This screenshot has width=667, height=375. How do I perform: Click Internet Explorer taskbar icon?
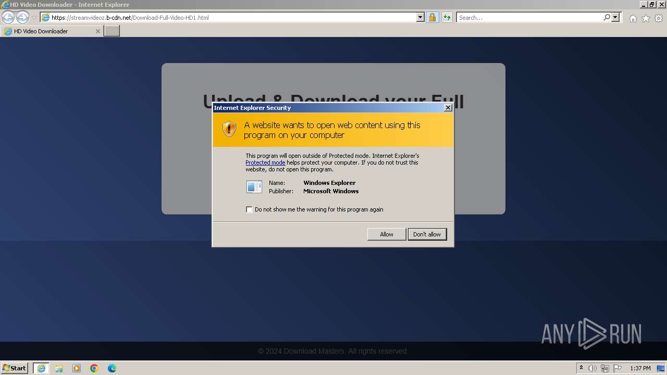[x=41, y=368]
